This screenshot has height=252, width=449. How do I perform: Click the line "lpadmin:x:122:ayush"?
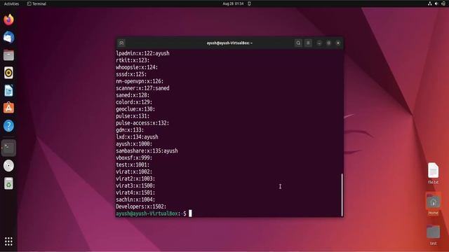click(x=142, y=53)
